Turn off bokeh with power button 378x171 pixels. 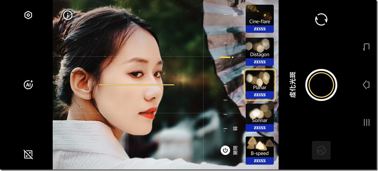click(225, 151)
